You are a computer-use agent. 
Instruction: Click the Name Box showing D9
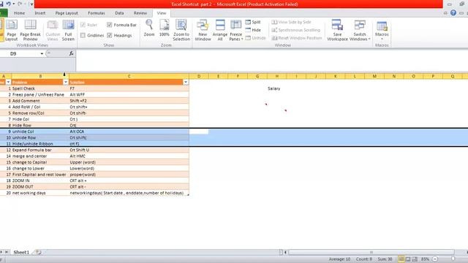tap(20, 53)
